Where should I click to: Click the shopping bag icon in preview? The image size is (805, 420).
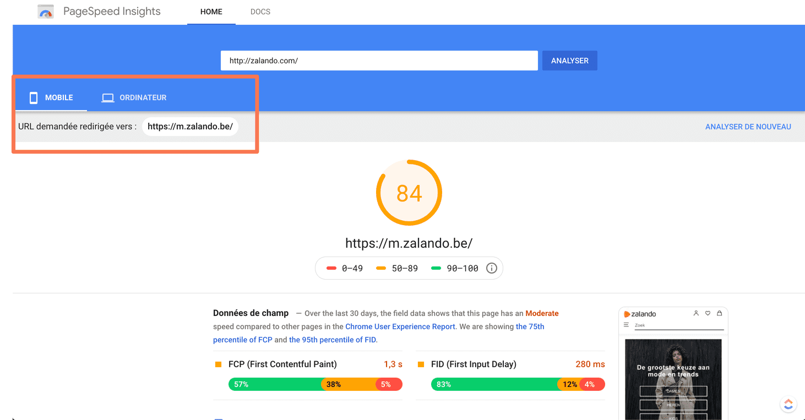(719, 313)
